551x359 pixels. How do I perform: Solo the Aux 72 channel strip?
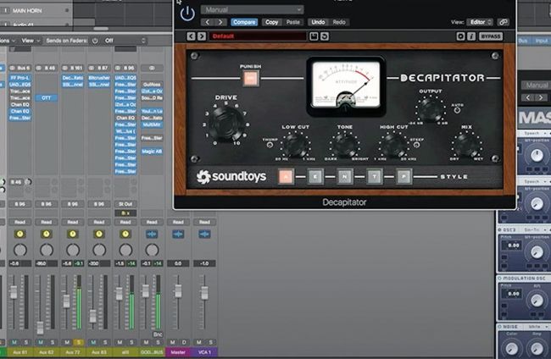point(79,341)
